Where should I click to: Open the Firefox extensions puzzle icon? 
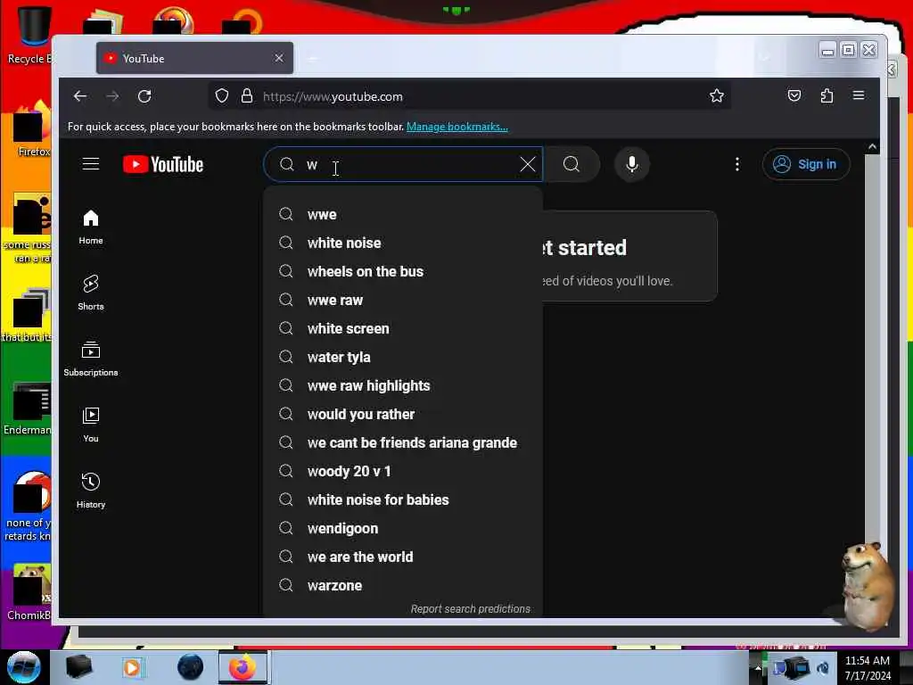pyautogui.click(x=827, y=95)
